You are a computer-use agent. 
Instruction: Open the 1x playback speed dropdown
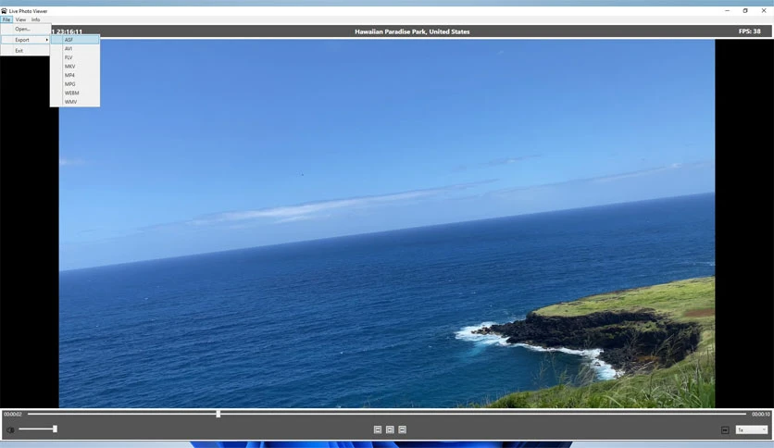pyautogui.click(x=752, y=429)
